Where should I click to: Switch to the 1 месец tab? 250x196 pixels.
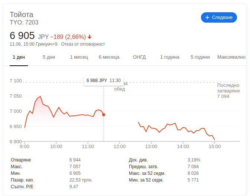[79, 57]
